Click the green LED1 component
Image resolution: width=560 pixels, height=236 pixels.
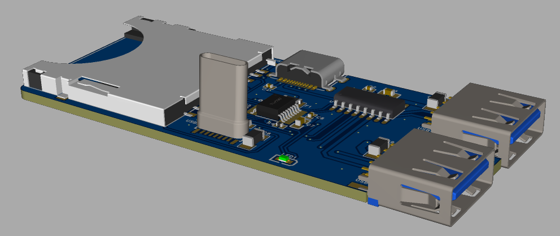tap(285, 159)
